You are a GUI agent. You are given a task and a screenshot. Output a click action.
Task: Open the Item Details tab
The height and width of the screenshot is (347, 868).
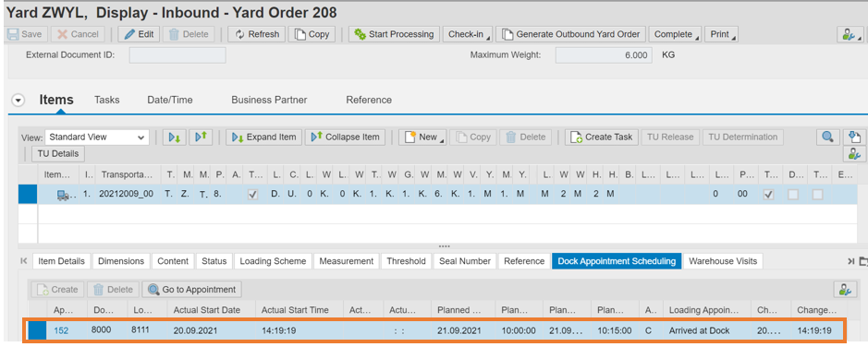tap(61, 261)
